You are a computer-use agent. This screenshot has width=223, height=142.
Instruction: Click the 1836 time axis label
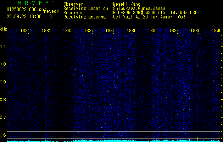[131, 31]
